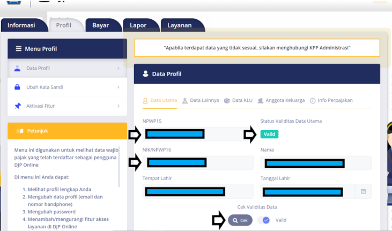Click the padlock icon for Ubah Kata Sandi
Screen dimensions: 392x231
[18, 87]
